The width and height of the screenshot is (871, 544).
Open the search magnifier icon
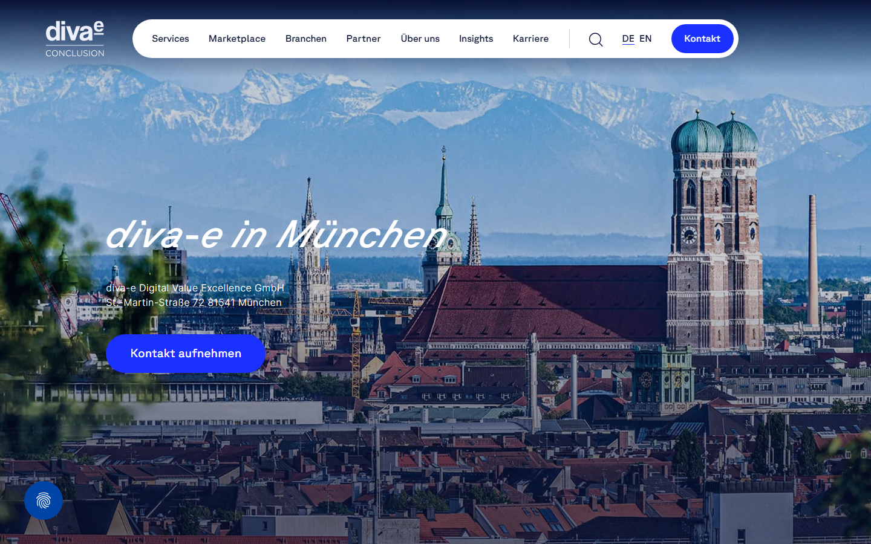[596, 39]
